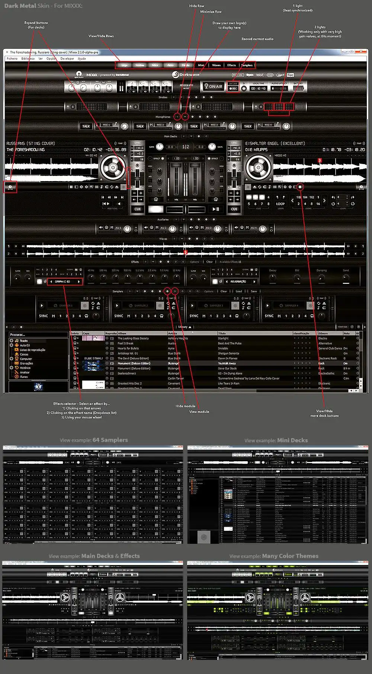Open the Ajuda menu

[82, 58]
